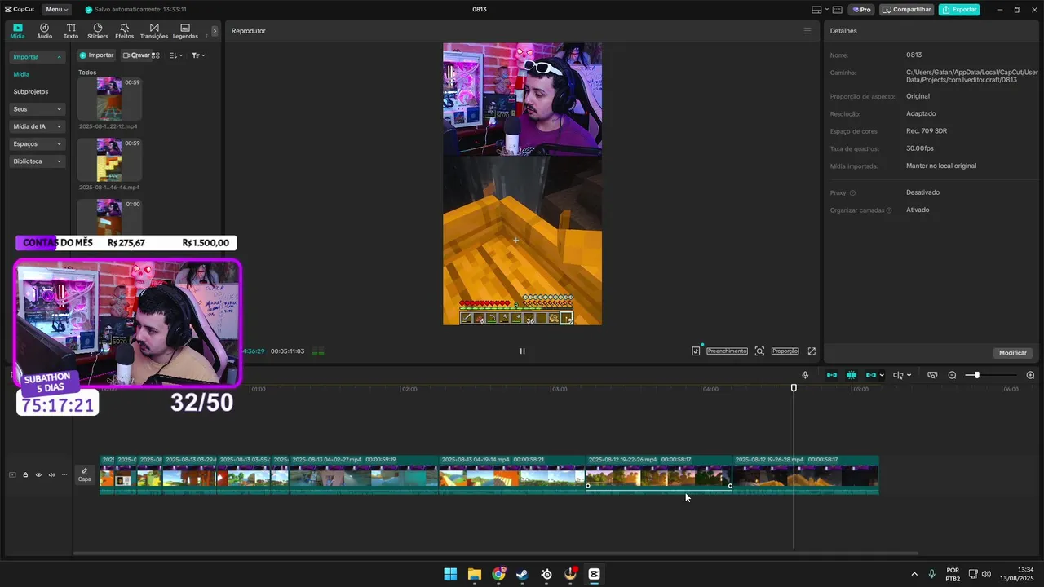Image resolution: width=1044 pixels, height=587 pixels.
Task: Open the Áudio panel tab
Action: [x=44, y=31]
